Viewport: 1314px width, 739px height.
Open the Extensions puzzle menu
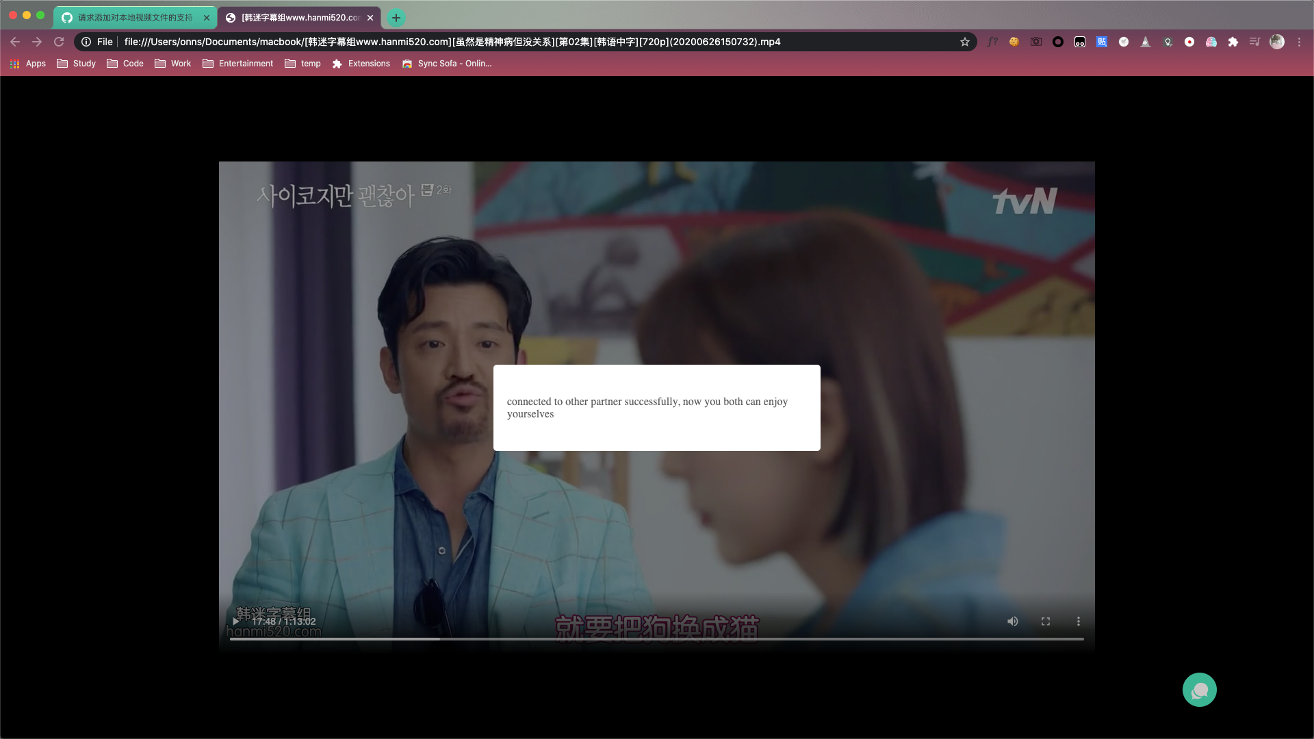tap(1233, 42)
